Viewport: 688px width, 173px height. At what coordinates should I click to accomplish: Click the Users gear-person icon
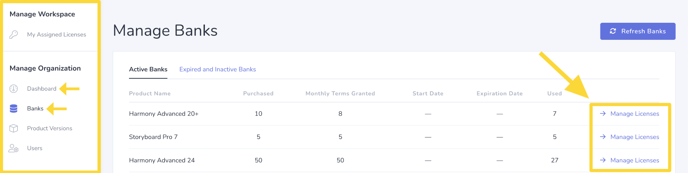click(x=13, y=148)
